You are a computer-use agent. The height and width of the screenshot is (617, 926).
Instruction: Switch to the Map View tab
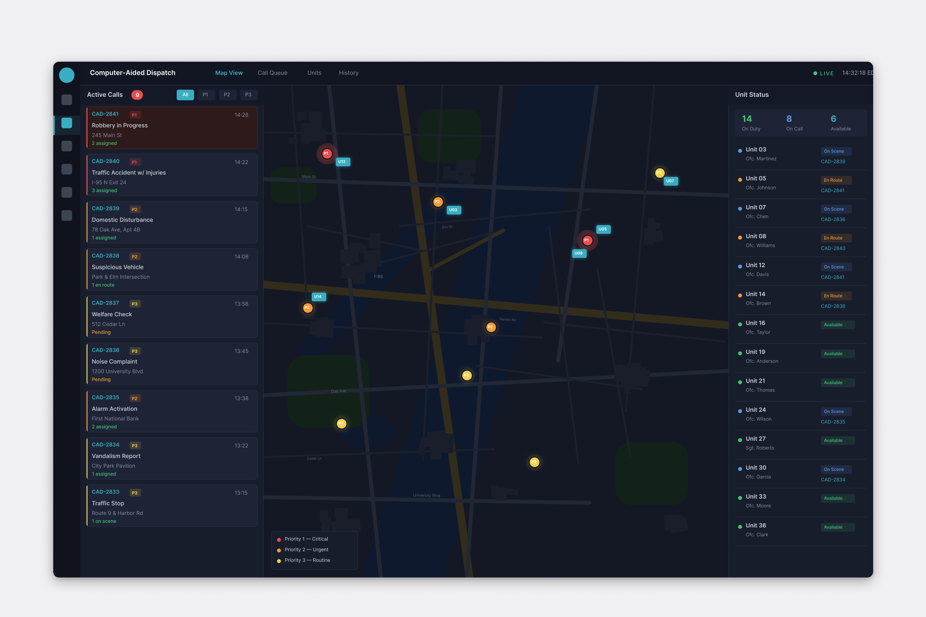click(229, 73)
